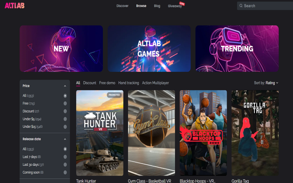
Task: Collapse the Price filter section
Action: pyautogui.click(x=65, y=86)
